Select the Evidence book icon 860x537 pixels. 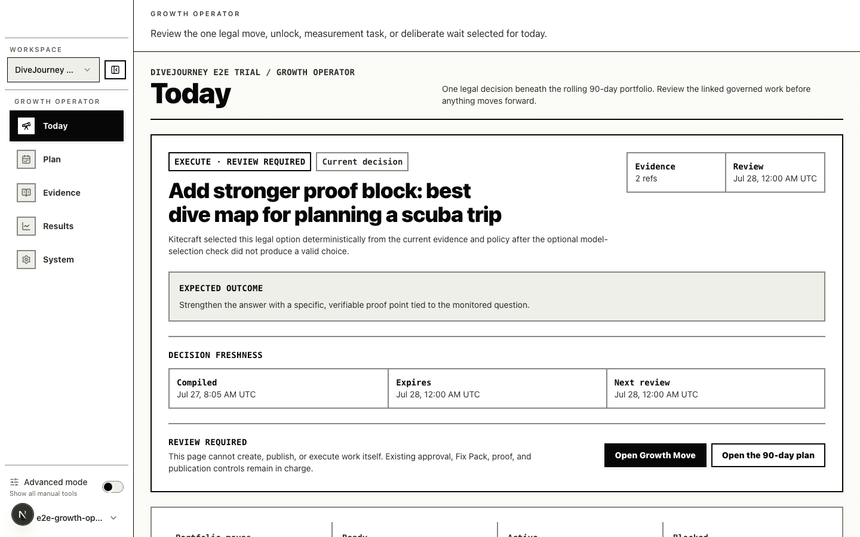tap(26, 193)
